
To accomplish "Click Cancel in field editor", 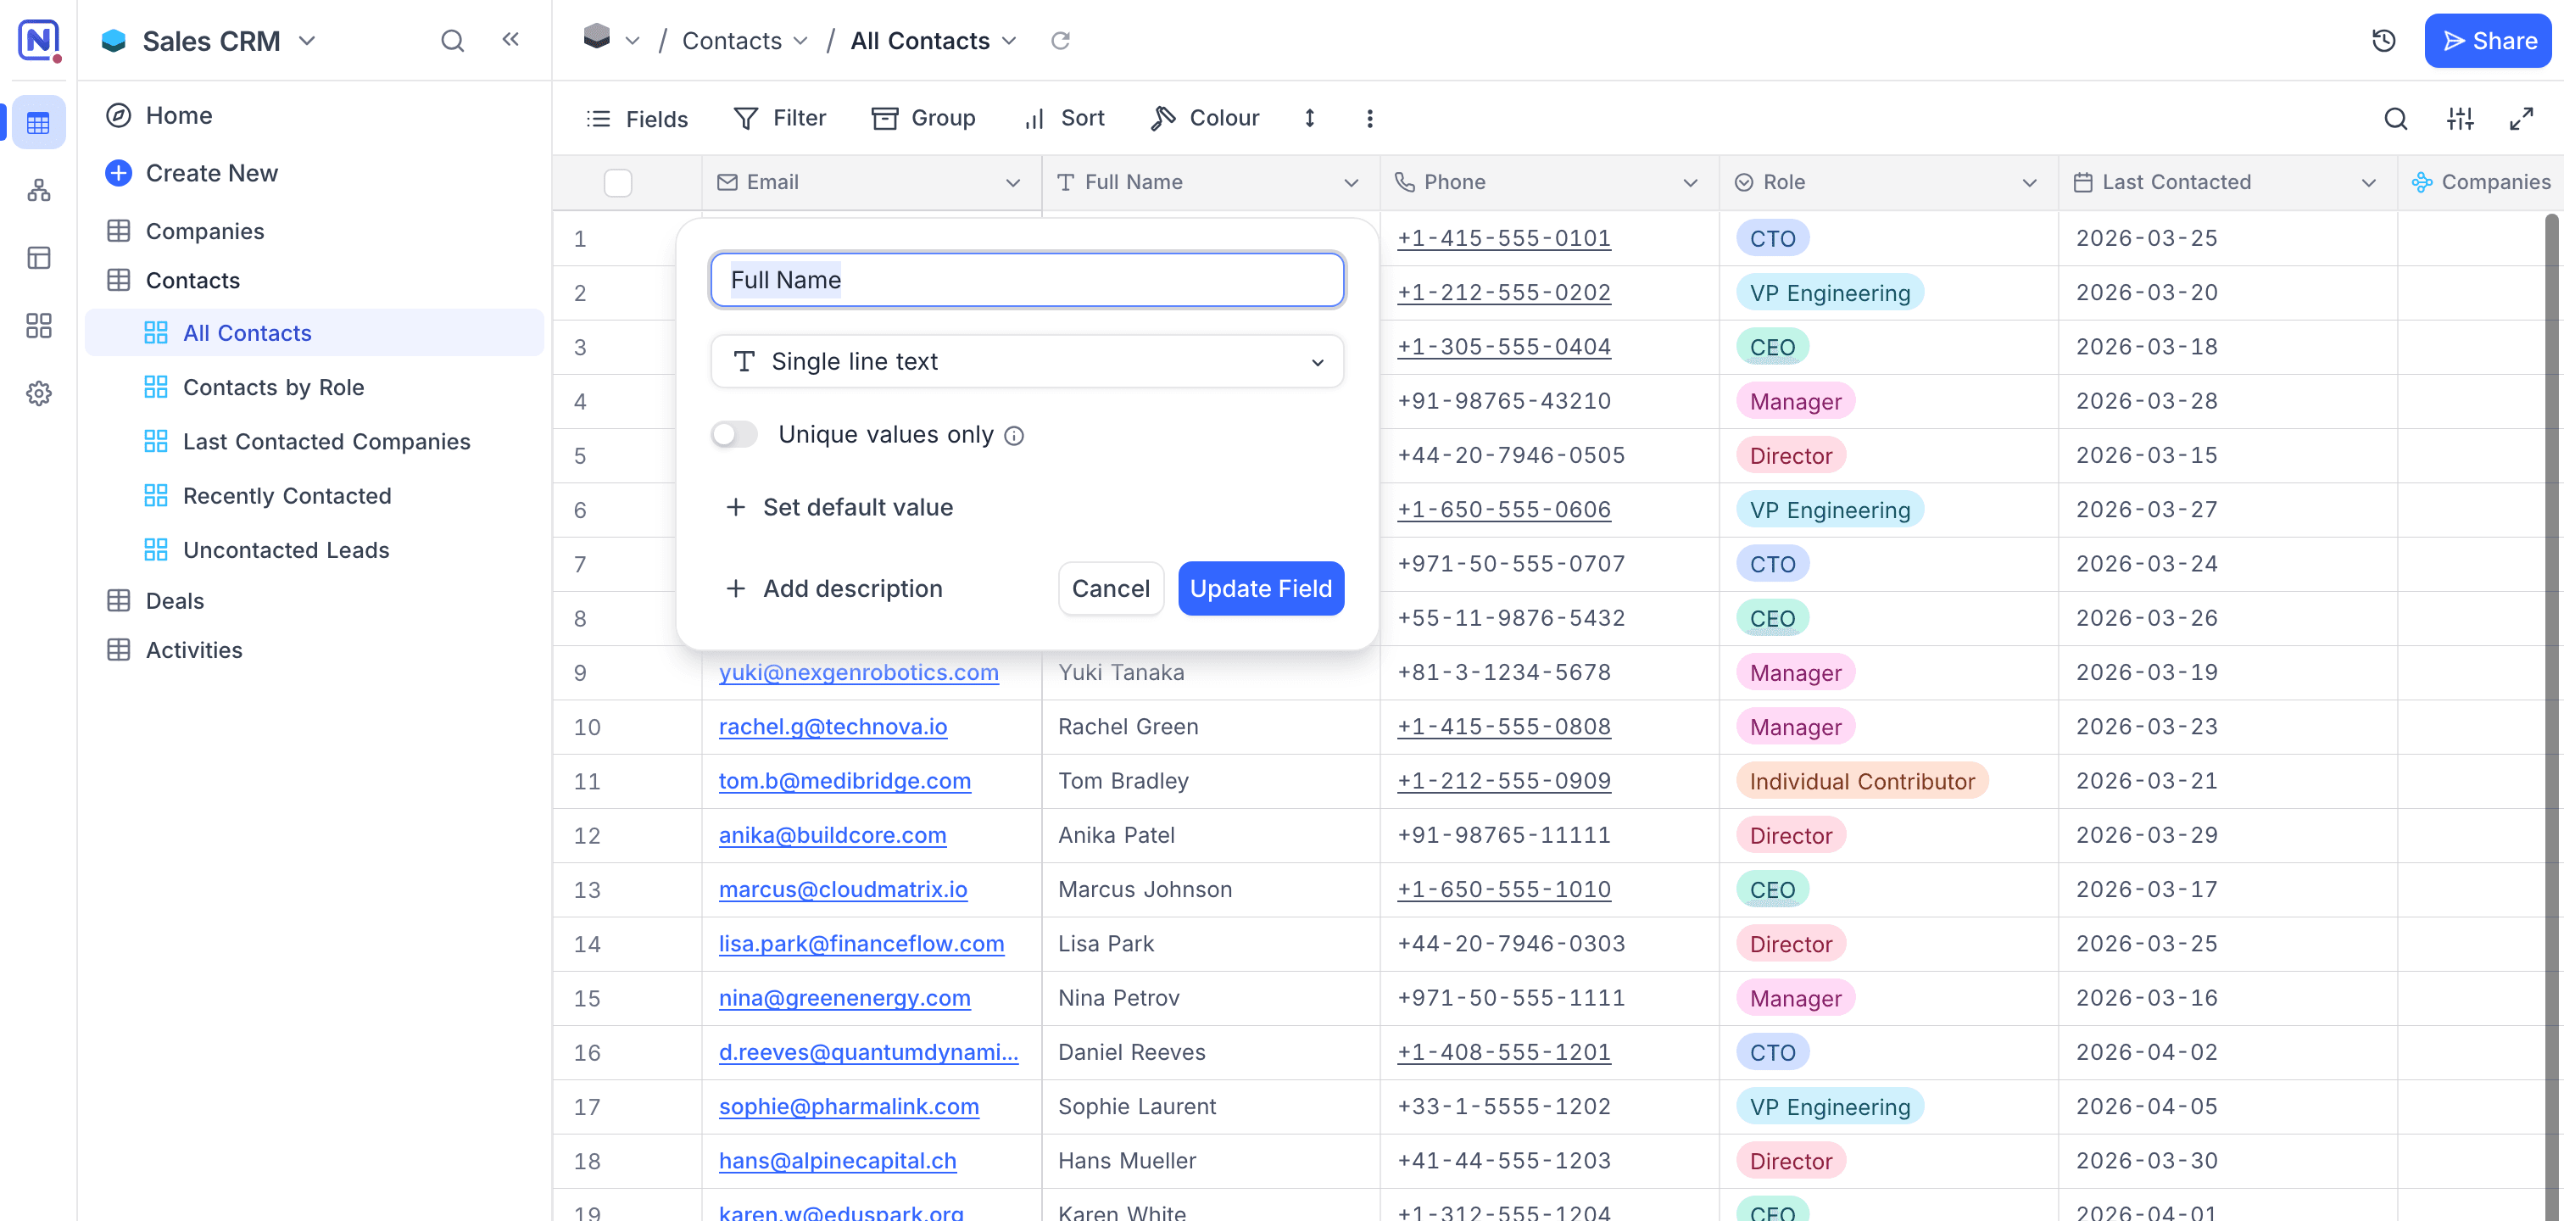I will click(x=1111, y=588).
